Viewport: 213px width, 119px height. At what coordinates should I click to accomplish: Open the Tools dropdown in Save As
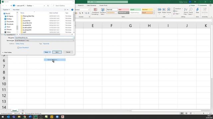click(x=47, y=52)
